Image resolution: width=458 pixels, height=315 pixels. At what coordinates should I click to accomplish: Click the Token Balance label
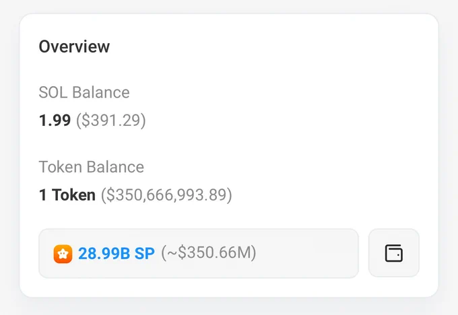[92, 167]
